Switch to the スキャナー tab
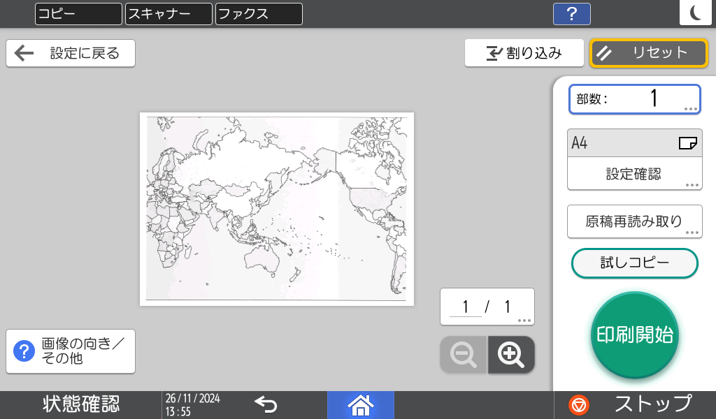This screenshot has height=419, width=716. pyautogui.click(x=168, y=14)
